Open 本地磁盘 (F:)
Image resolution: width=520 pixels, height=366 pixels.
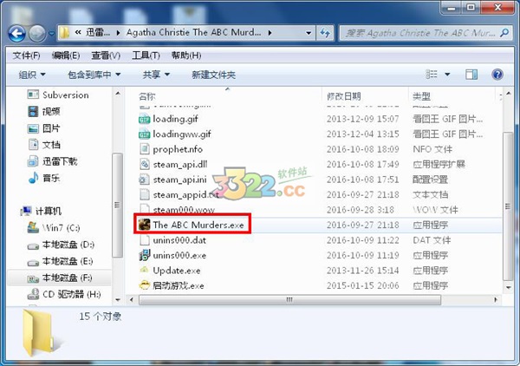tap(60, 278)
